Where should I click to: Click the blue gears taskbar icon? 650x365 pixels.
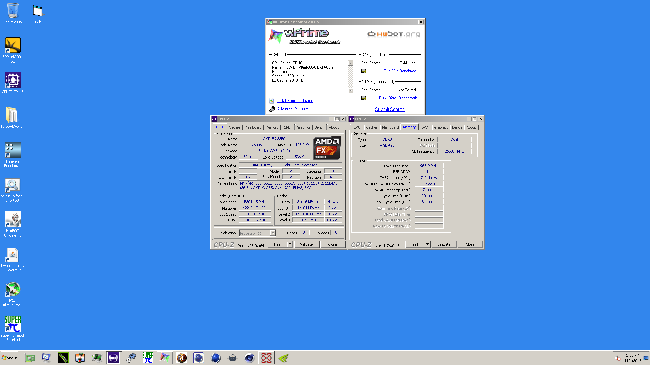pyautogui.click(x=131, y=358)
